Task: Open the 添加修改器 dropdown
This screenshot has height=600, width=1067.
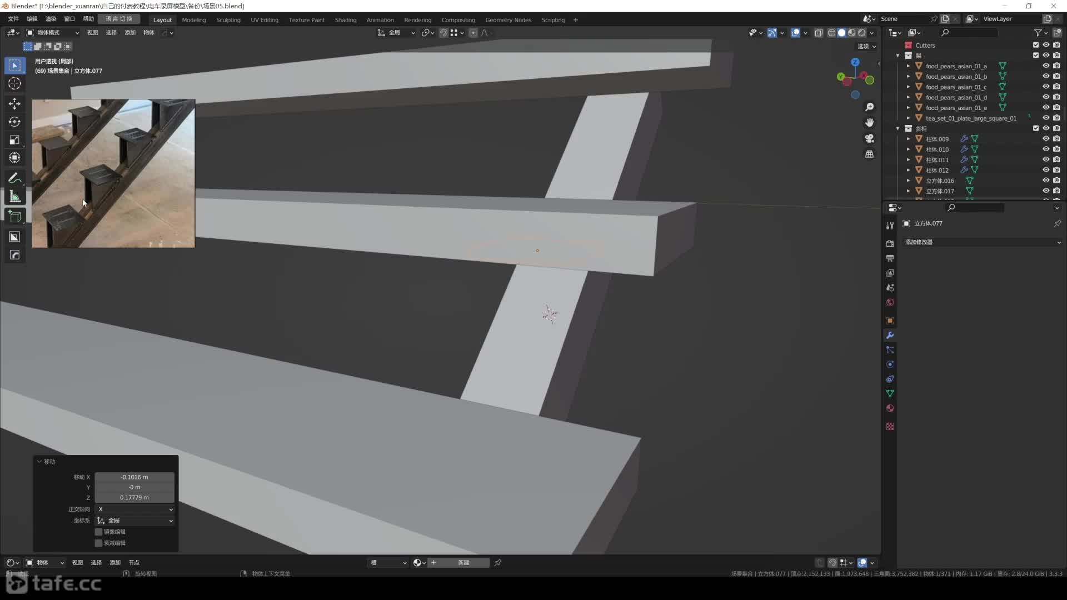Action: [982, 242]
